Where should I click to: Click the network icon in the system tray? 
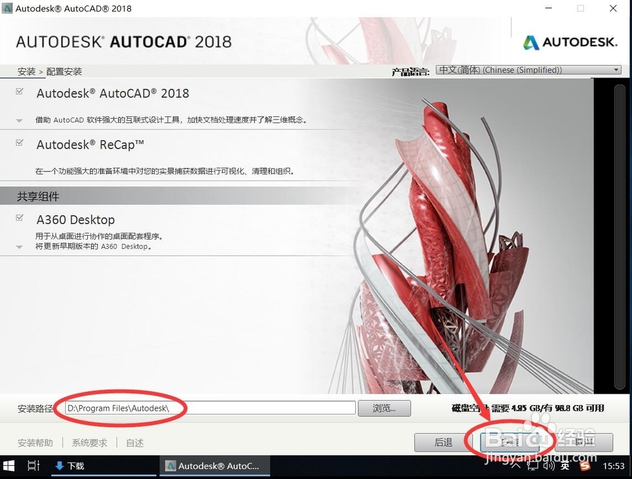pos(533,466)
